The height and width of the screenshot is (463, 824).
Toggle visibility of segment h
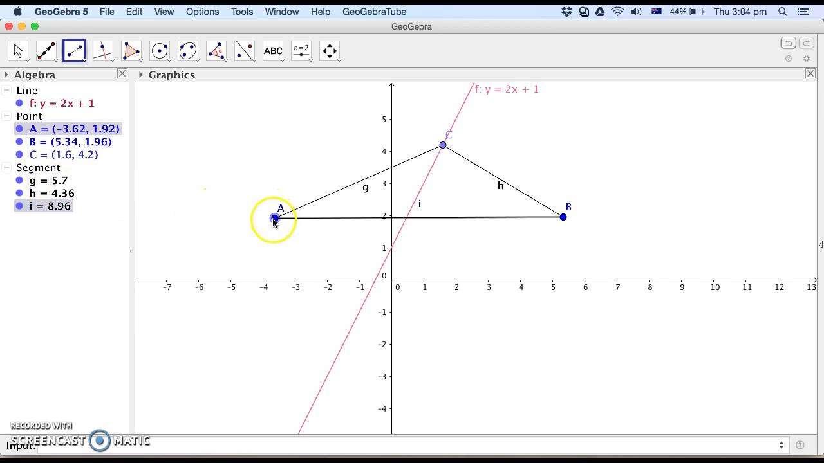[19, 194]
